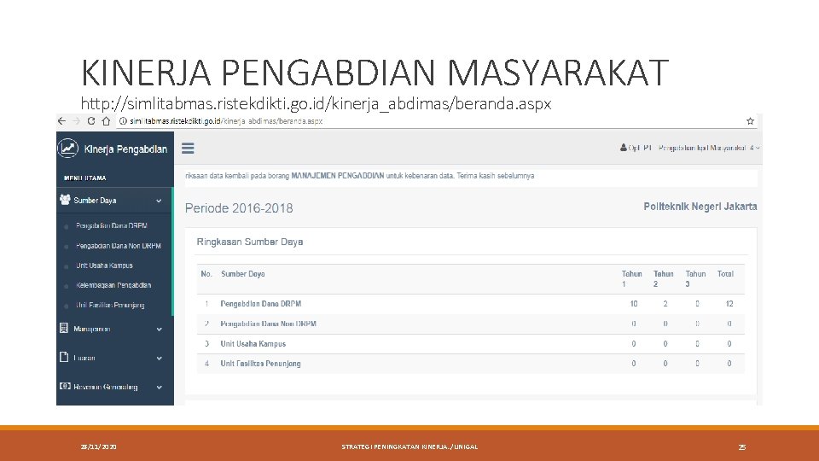
Task: Click the Tahun 1 column header
Action: pyautogui.click(x=631, y=278)
